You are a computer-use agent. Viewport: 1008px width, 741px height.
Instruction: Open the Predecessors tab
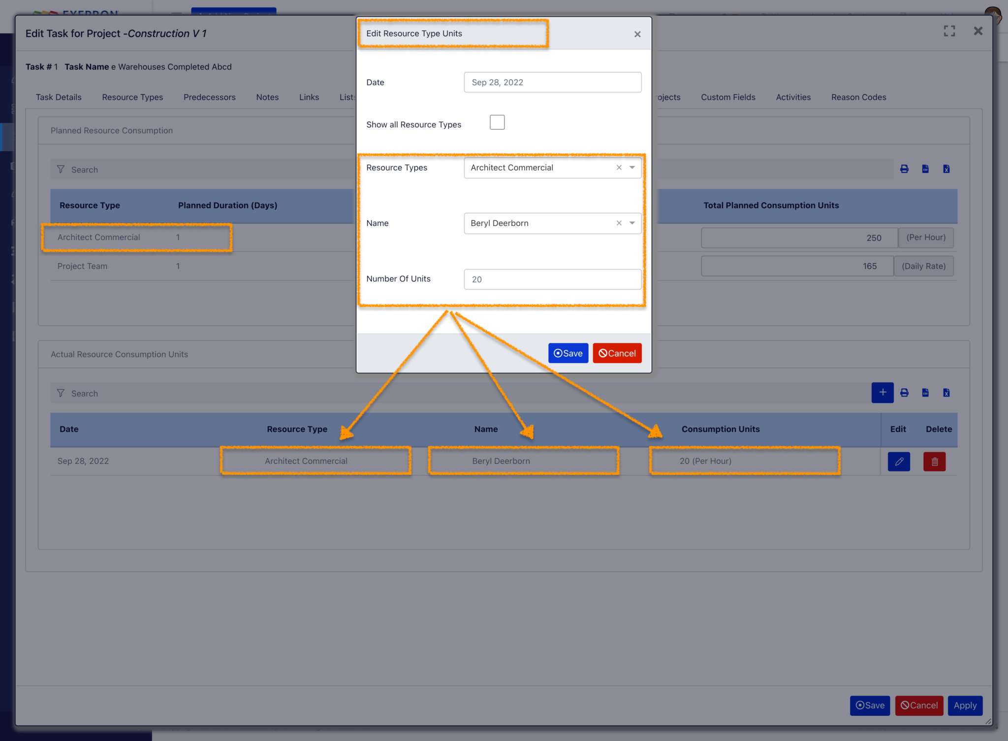210,97
